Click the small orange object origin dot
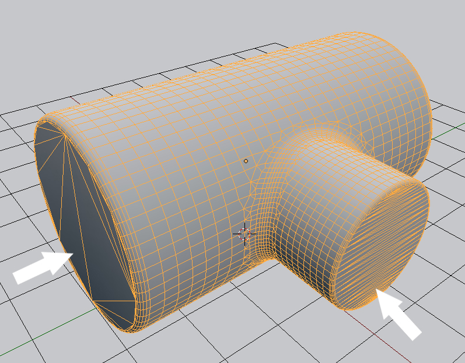 pos(246,161)
